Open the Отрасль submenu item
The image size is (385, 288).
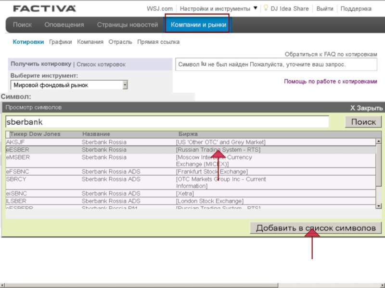[120, 42]
